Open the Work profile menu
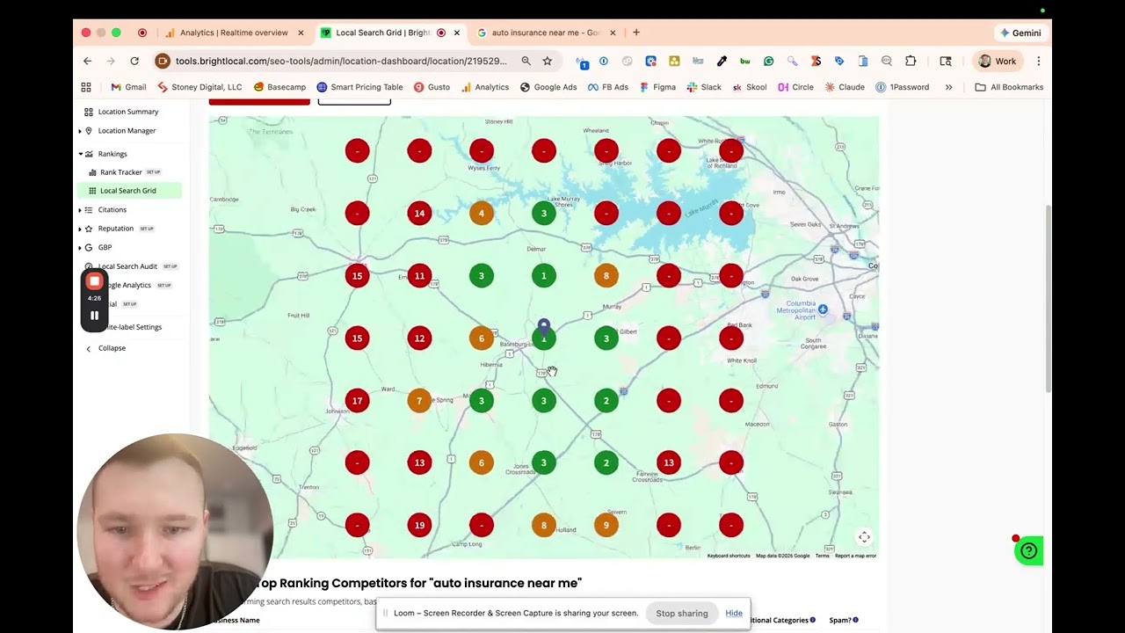Viewport: 1125px width, 633px height. (998, 61)
